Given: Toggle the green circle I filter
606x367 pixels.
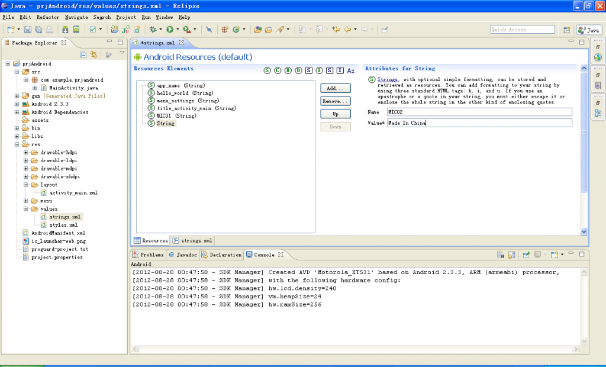Looking at the screenshot, I should click(x=319, y=70).
